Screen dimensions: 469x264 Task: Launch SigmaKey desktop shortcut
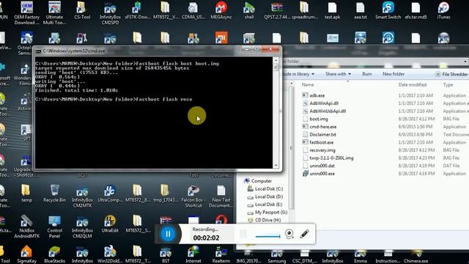pos(26,254)
